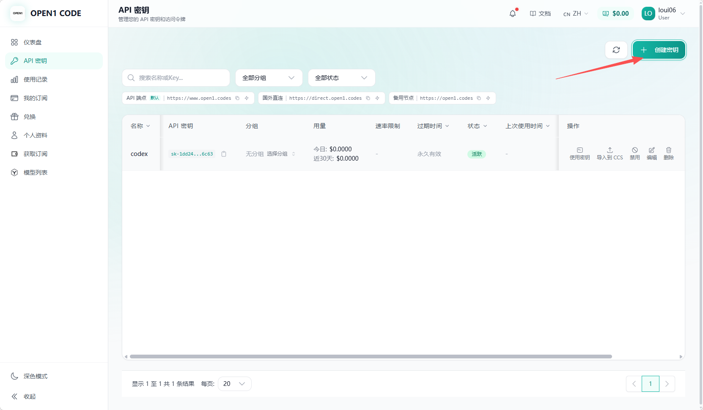The image size is (703, 410).
Task: Open the 每页 20 page size dropdown
Action: point(234,384)
